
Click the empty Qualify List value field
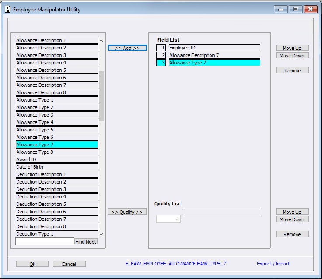[x=222, y=212]
